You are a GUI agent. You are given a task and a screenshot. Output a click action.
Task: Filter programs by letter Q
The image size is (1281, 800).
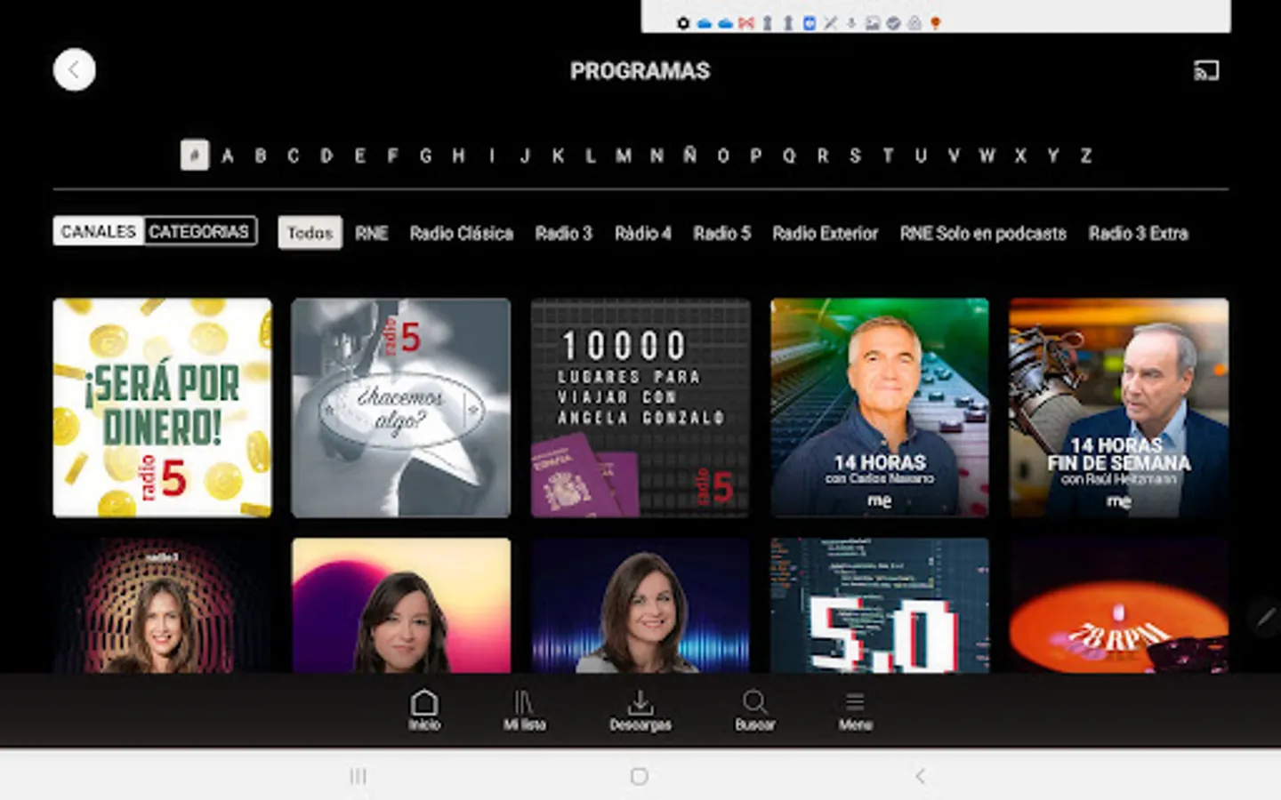pyautogui.click(x=789, y=156)
